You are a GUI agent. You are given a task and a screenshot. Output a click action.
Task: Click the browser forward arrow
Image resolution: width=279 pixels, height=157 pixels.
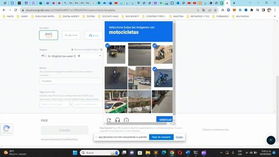click(10, 10)
